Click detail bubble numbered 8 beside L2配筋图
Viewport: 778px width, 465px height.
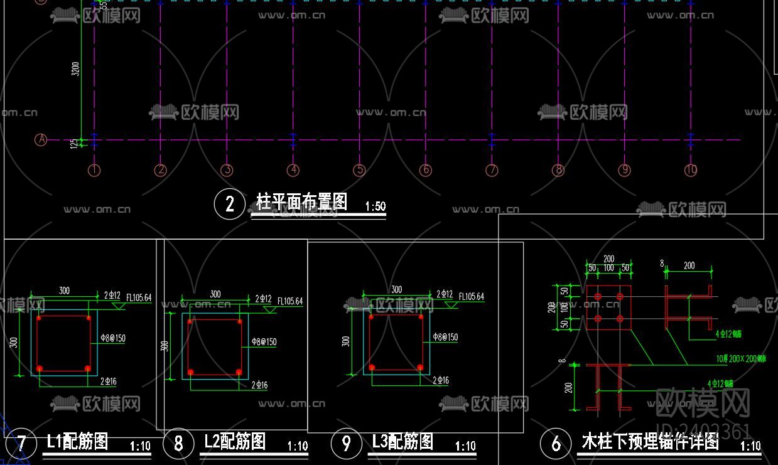(178, 442)
